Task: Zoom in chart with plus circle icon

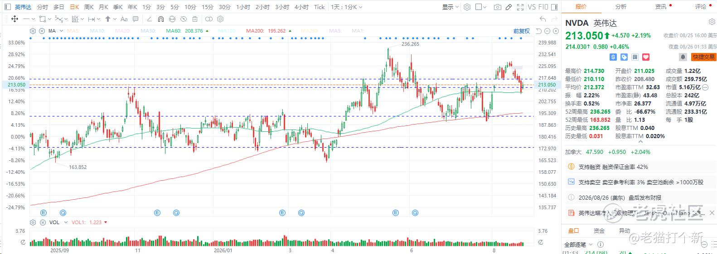Action: [x=555, y=31]
